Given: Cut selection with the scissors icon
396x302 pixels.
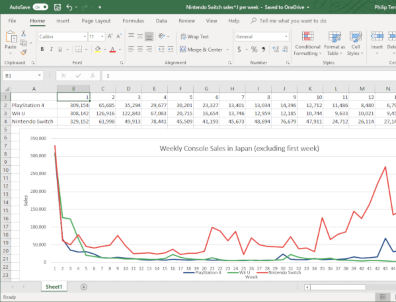Looking at the screenshot, I should (23, 33).
